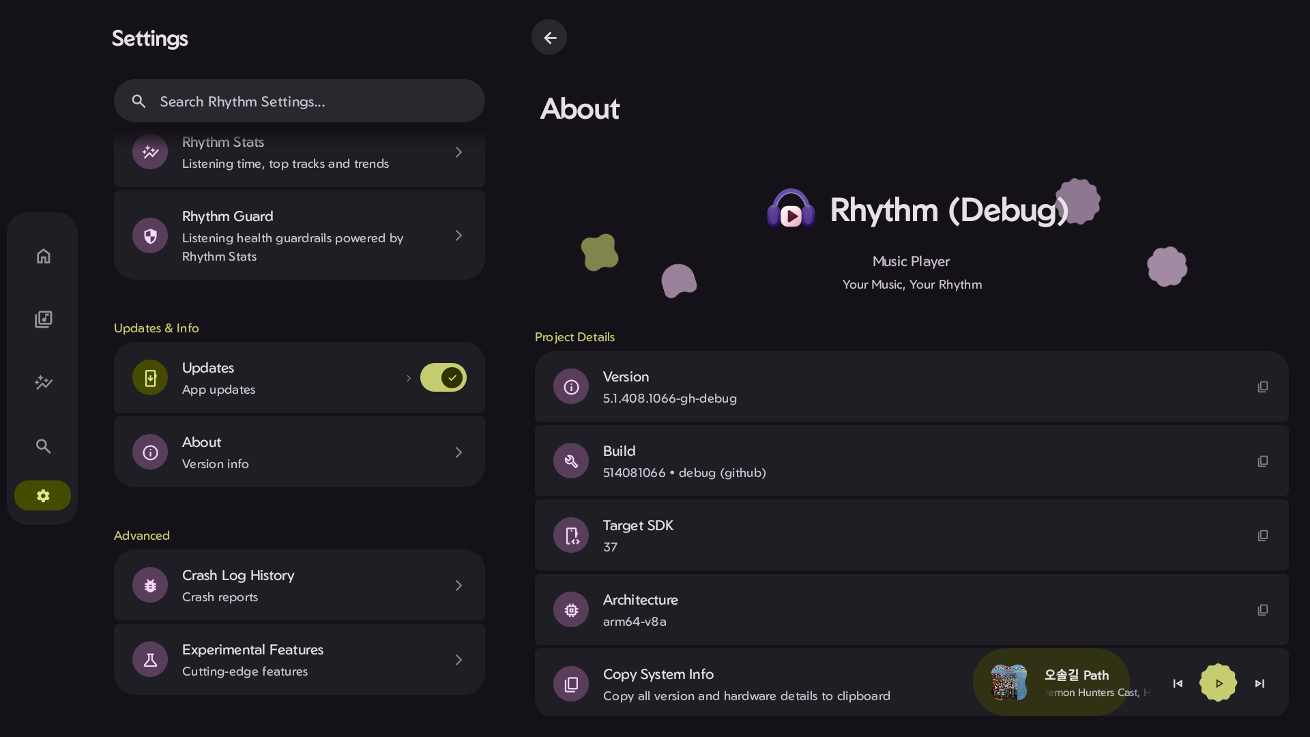The image size is (1310, 737).
Task: Open Home from the sidebar
Action: 43,256
